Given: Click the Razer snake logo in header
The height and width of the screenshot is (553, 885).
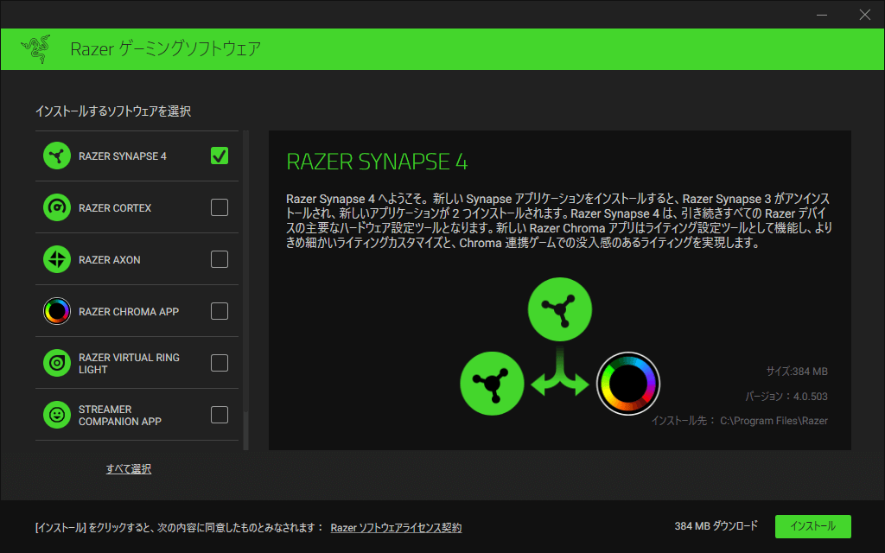Looking at the screenshot, I should click(x=35, y=49).
